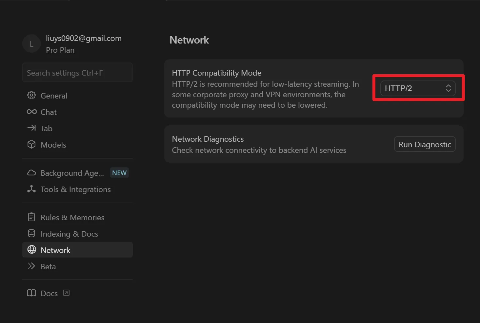Select the Rules & Memories clipboard icon
This screenshot has height=323, width=480.
point(31,217)
